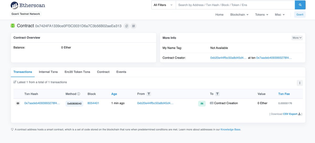The image size is (315, 143).
Task: Open creation txn link in More Info
Action: [x=274, y=58]
